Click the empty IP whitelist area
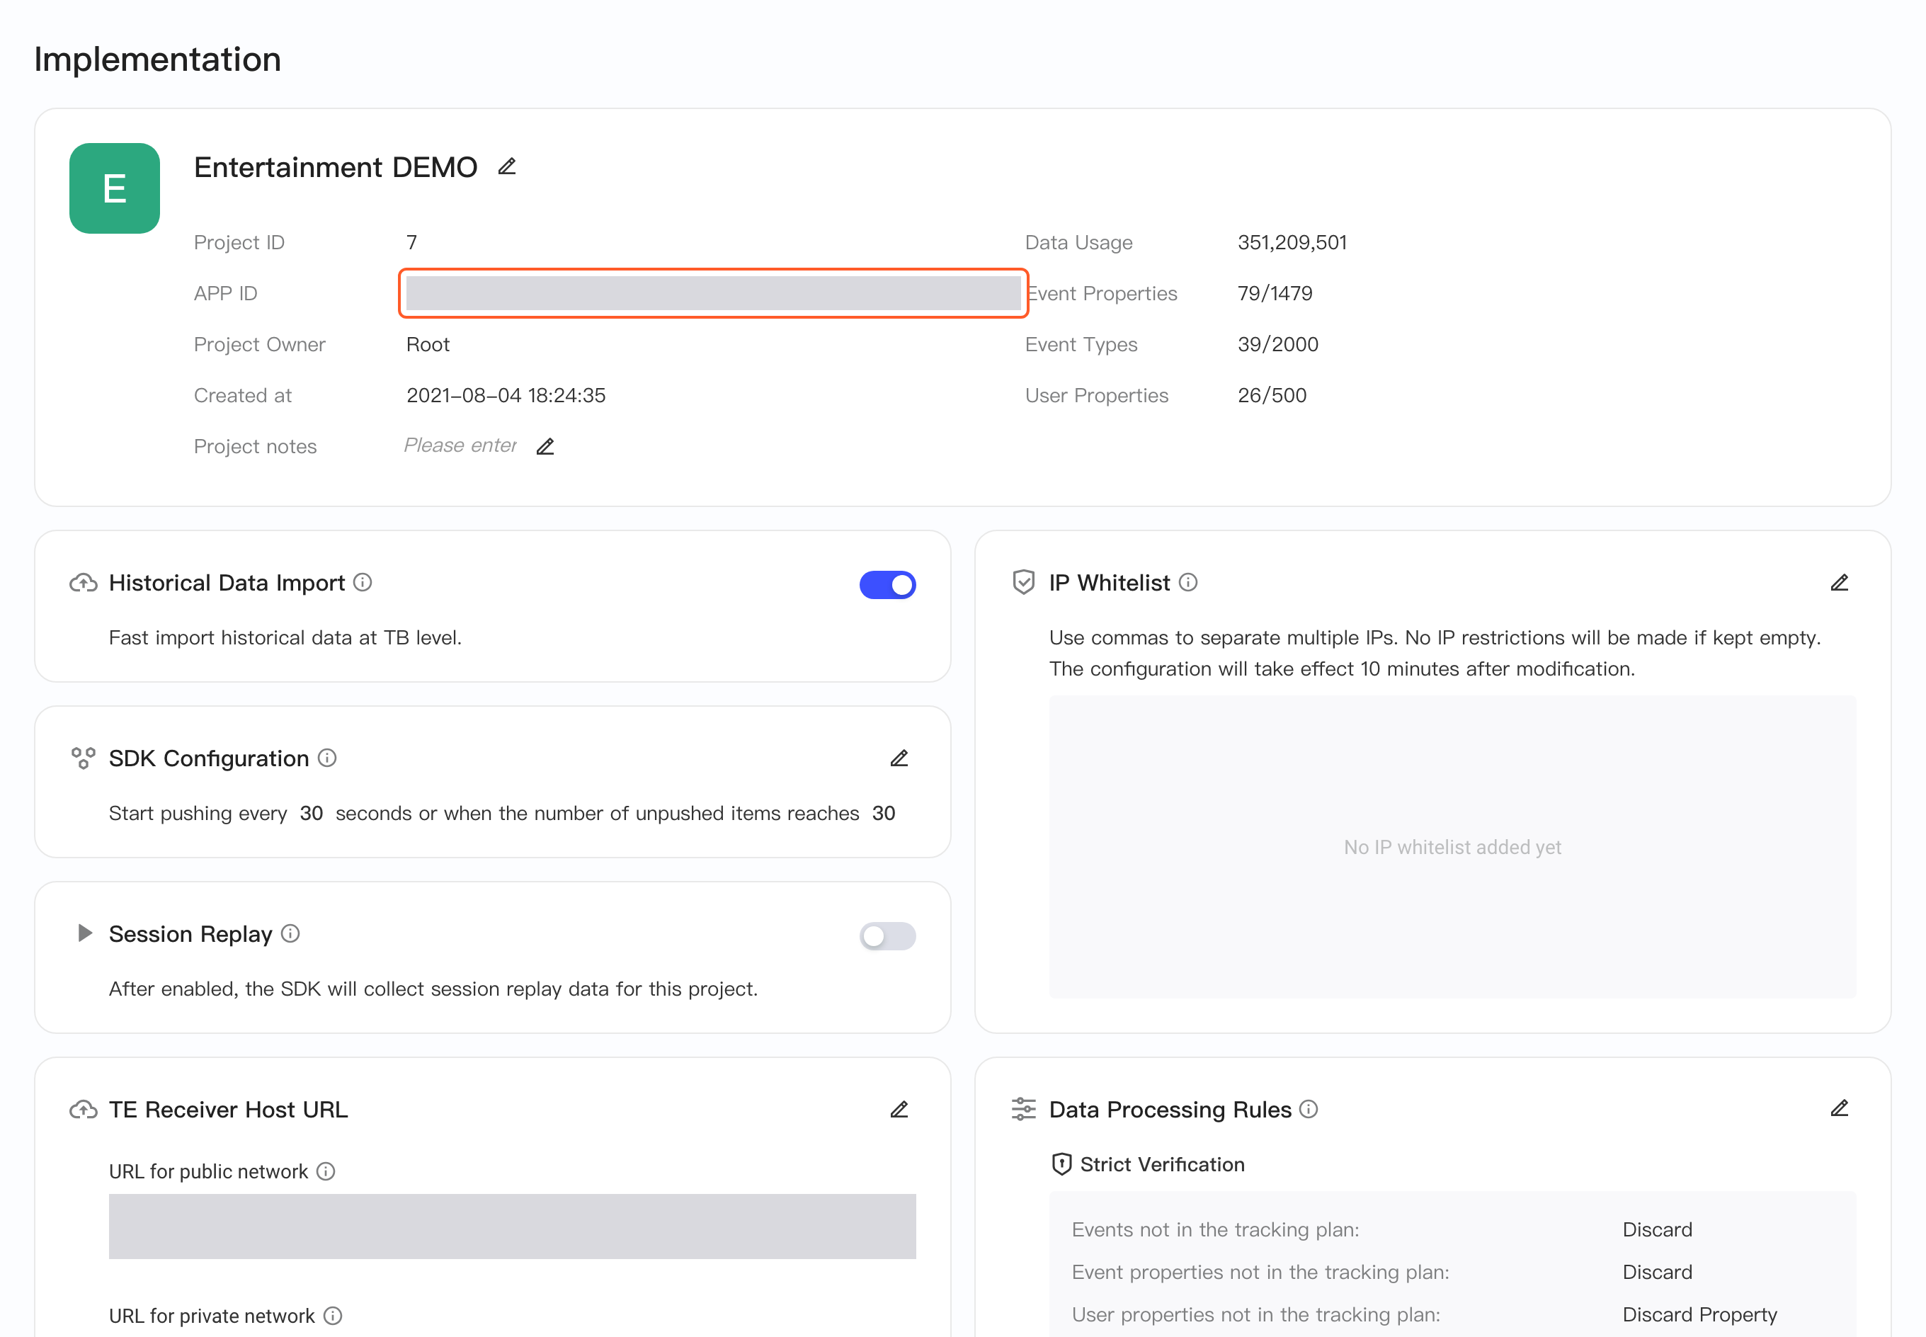 (x=1453, y=847)
